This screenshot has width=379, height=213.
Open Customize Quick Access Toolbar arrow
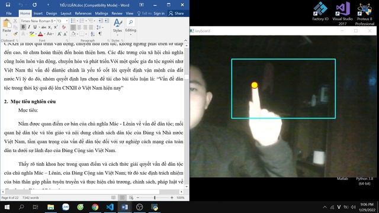(x=48, y=5)
